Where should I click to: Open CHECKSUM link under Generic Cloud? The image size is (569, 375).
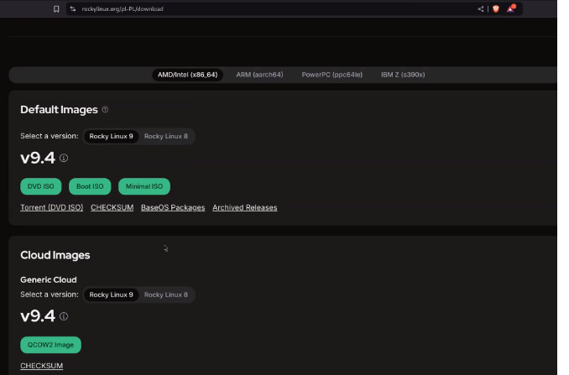click(x=42, y=366)
